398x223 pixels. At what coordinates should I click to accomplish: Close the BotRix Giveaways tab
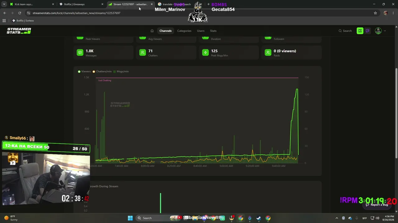[102, 4]
